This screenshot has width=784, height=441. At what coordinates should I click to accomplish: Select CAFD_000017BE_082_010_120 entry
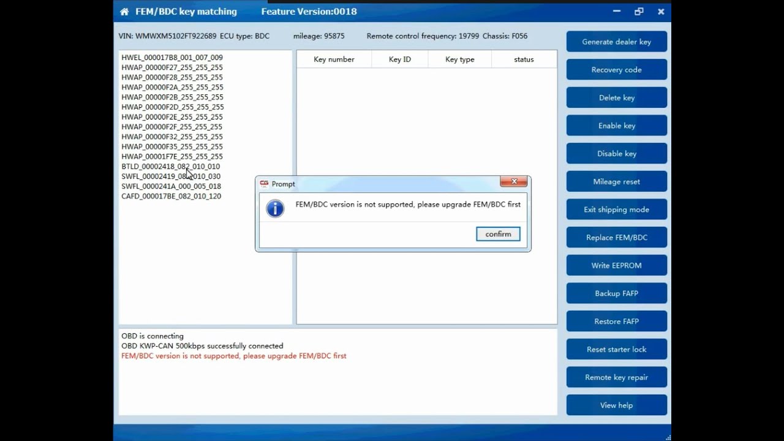tap(171, 196)
